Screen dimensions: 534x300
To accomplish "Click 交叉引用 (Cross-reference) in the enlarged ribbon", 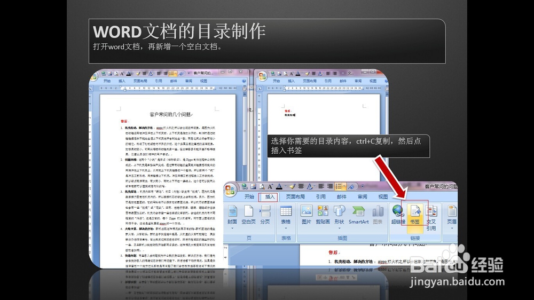I will pos(431,217).
